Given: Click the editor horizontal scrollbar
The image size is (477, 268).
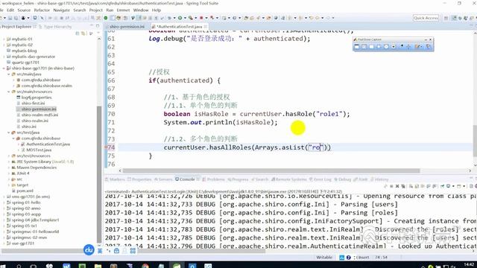Looking at the screenshot, I should [271, 170].
